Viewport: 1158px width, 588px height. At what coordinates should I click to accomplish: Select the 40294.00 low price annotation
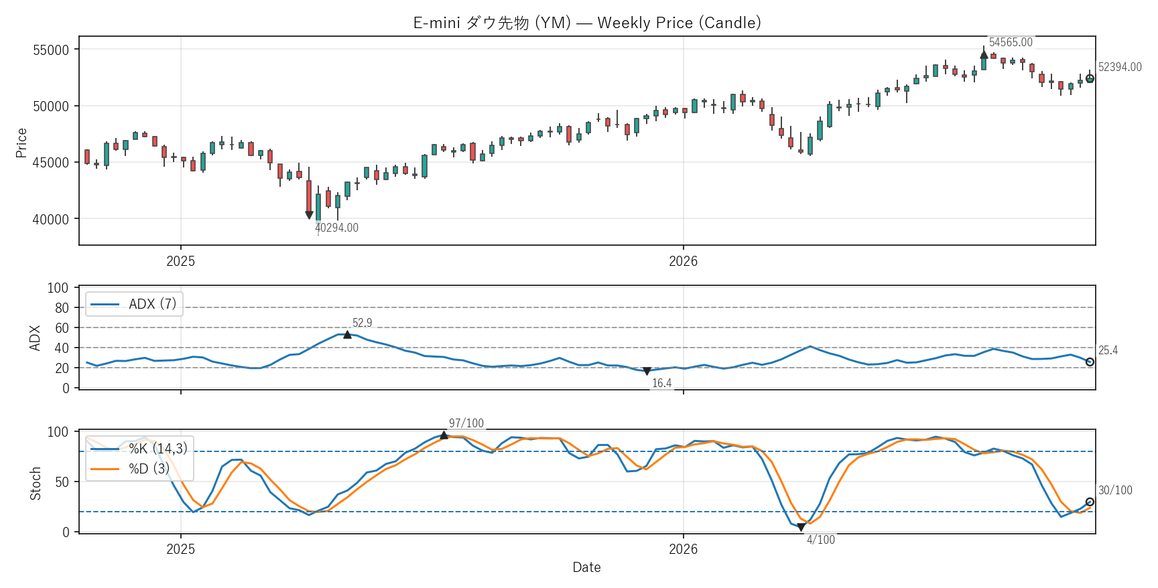[336, 228]
